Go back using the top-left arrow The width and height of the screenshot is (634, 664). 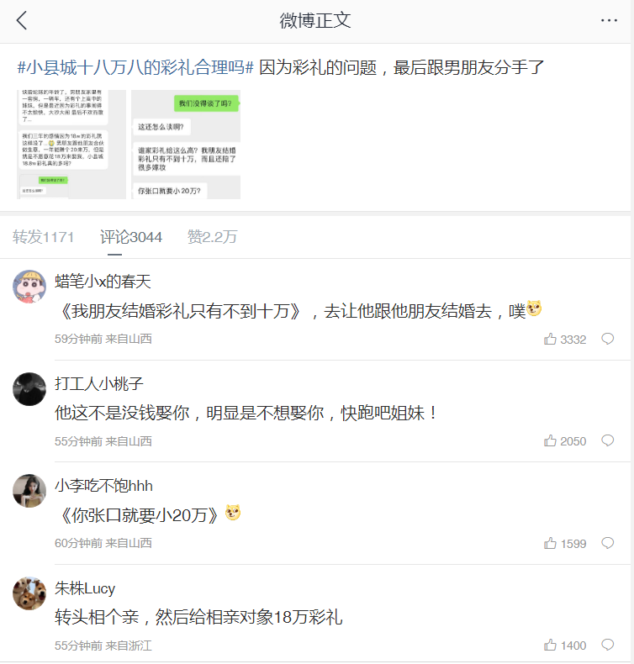22,20
